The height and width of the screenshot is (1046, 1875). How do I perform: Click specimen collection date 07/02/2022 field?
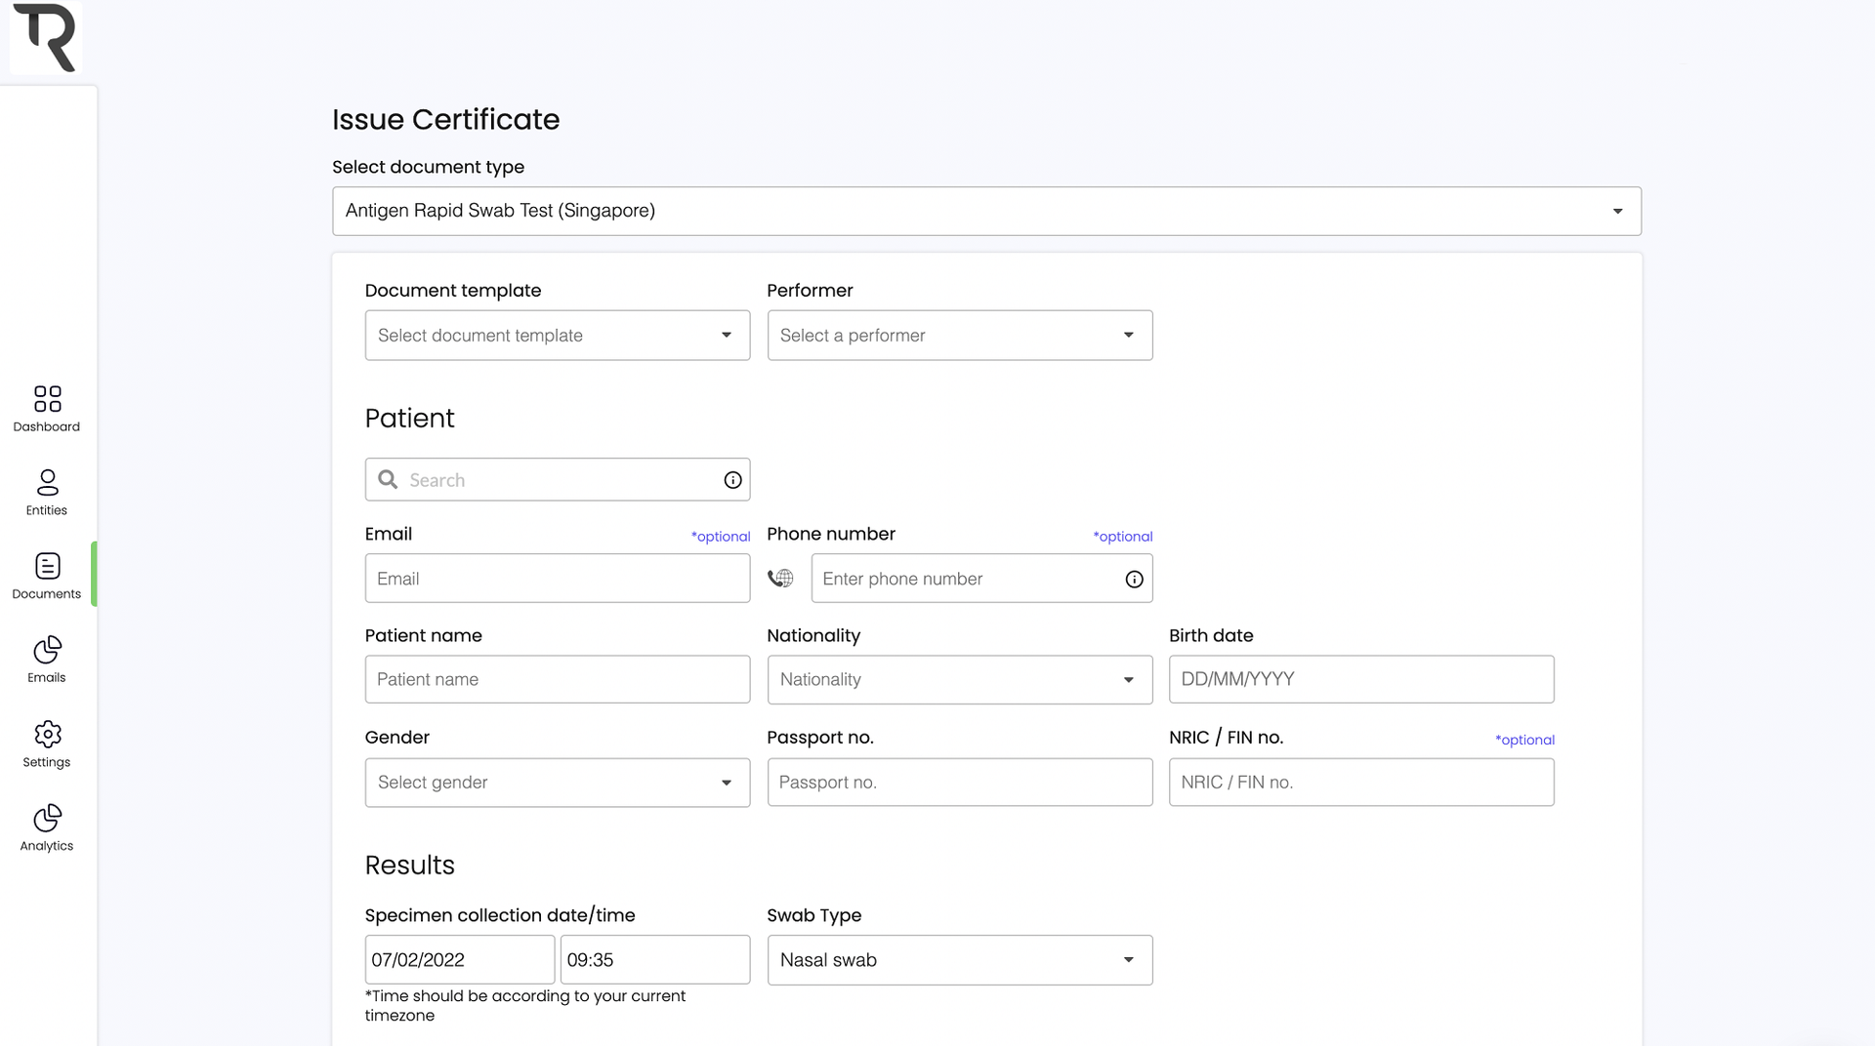pyautogui.click(x=460, y=960)
